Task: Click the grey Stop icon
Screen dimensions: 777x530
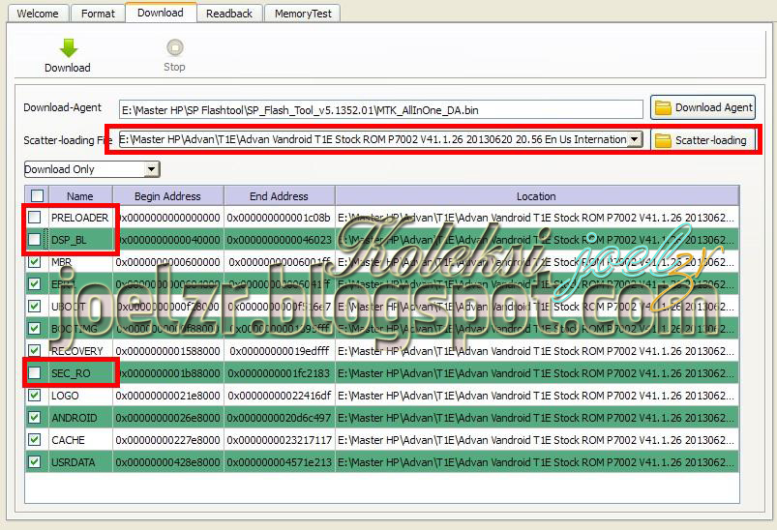Action: (x=174, y=47)
